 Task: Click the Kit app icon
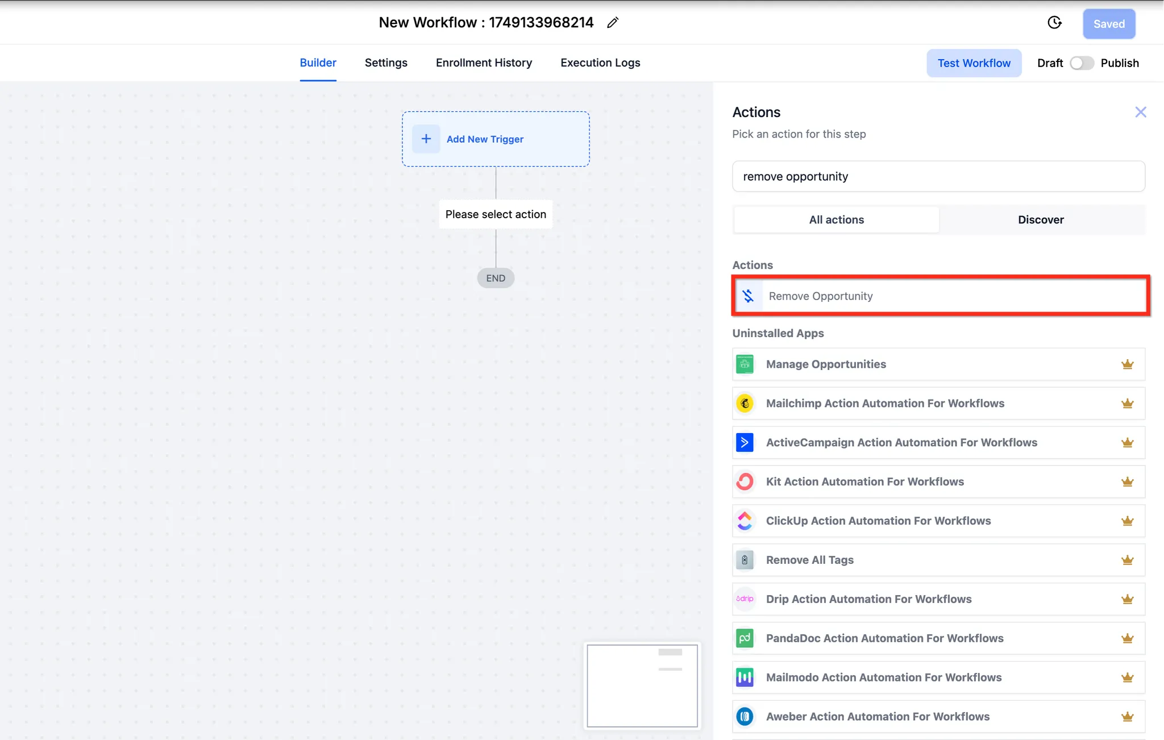click(745, 481)
